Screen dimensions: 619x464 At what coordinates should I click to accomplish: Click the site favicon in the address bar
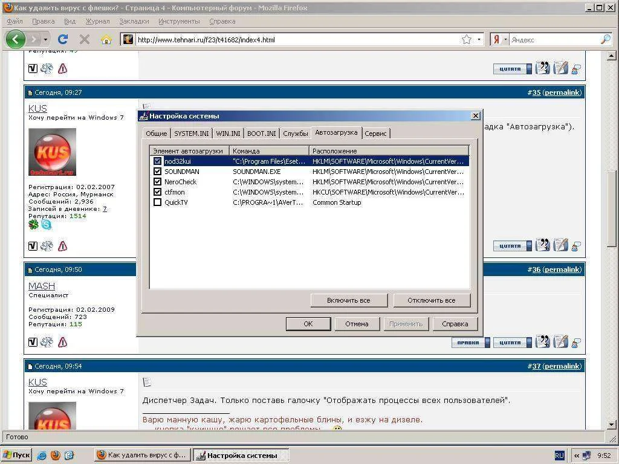click(128, 39)
